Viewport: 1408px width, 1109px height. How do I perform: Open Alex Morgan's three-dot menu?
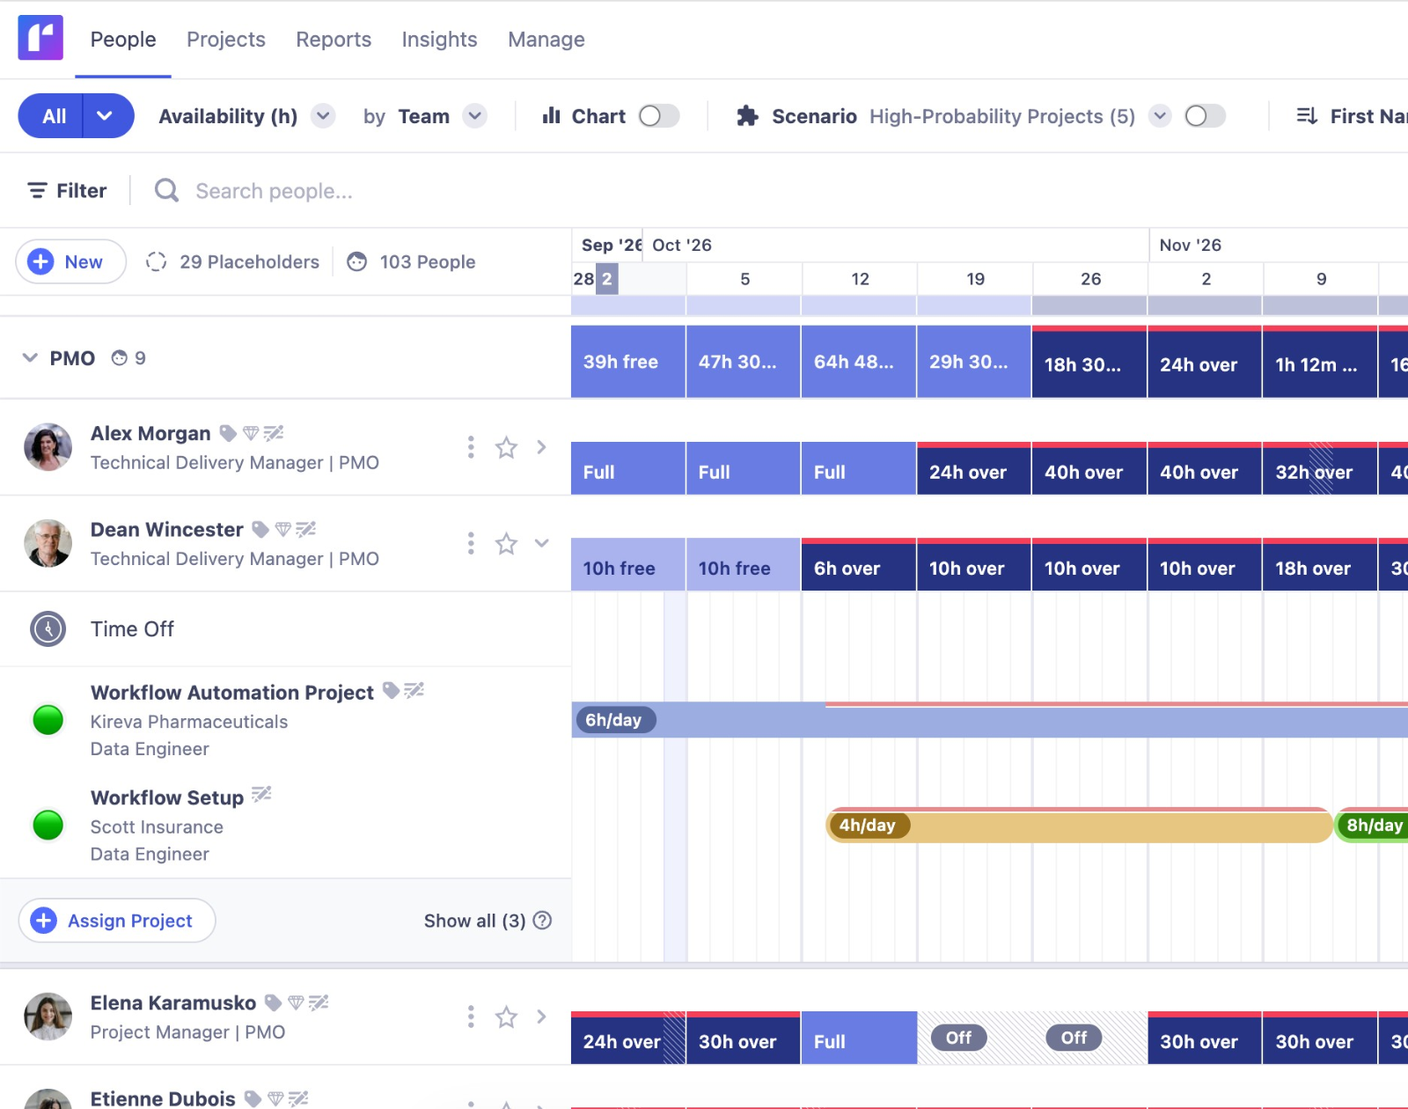[471, 447]
